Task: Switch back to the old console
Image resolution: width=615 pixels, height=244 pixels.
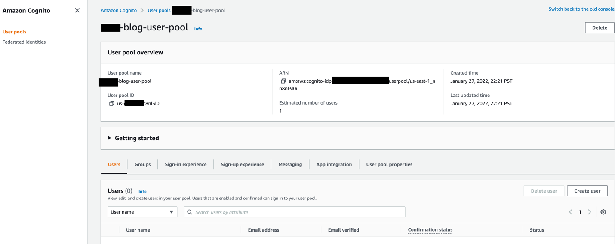Action: (581, 9)
